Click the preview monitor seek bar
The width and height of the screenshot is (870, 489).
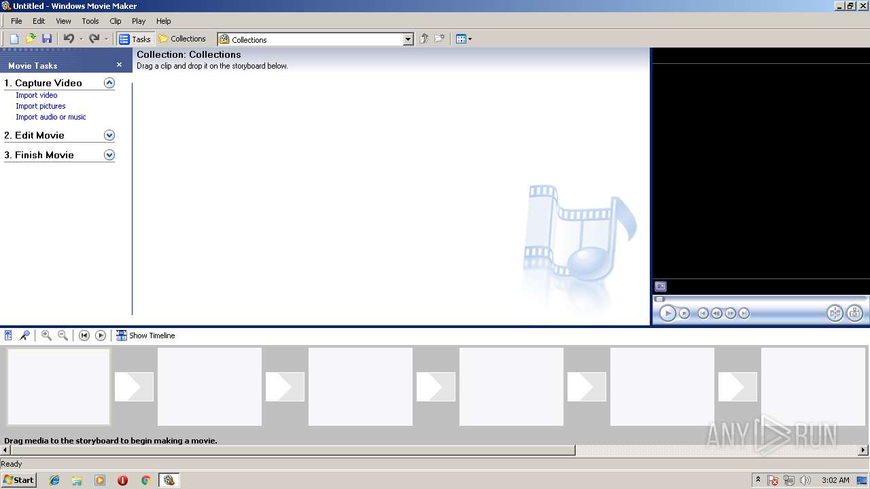tap(760, 299)
